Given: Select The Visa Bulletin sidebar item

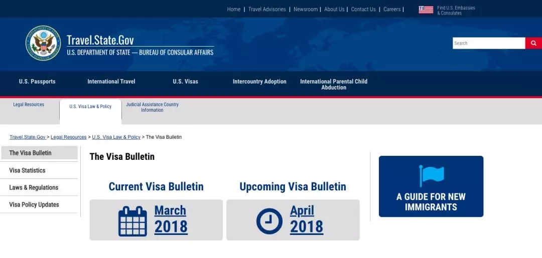Looking at the screenshot, I should [x=39, y=153].
